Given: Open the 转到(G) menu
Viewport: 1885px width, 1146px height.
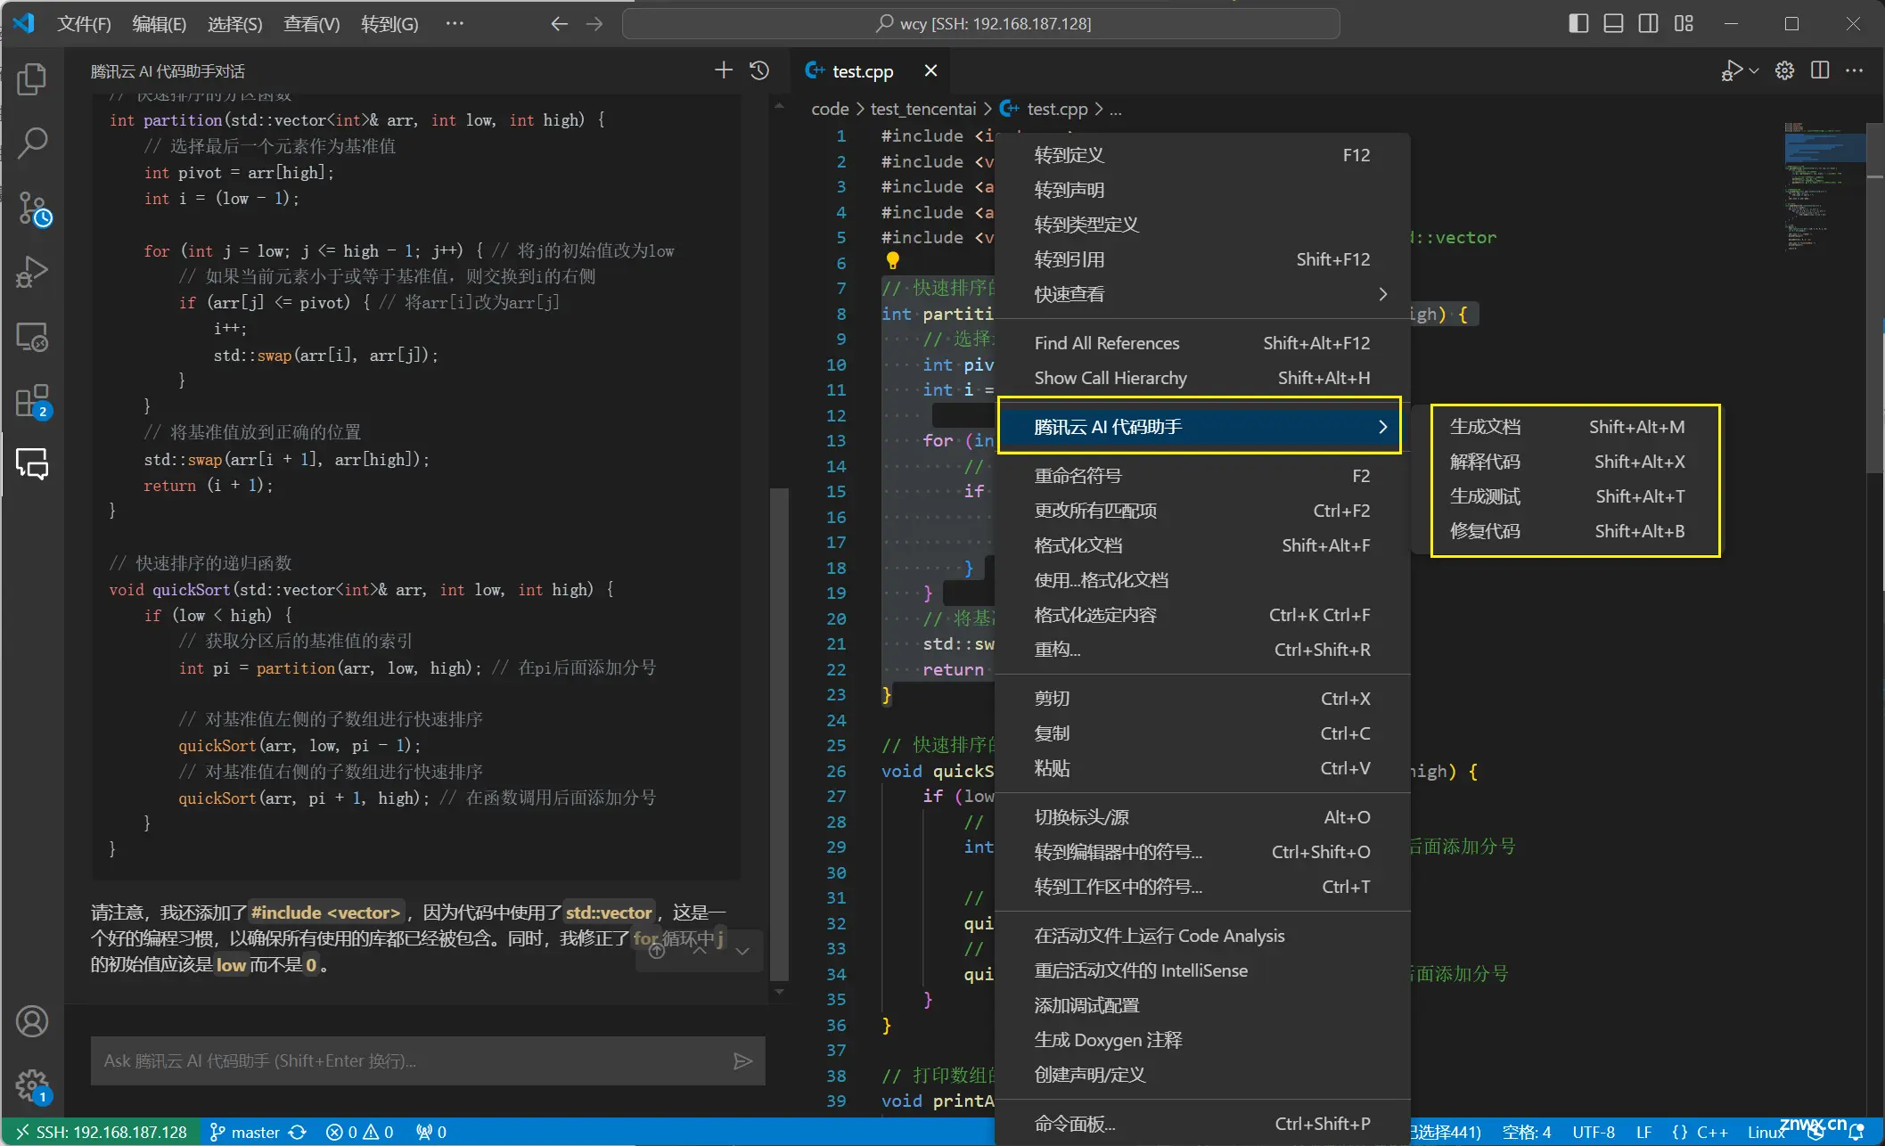Looking at the screenshot, I should pos(389,24).
